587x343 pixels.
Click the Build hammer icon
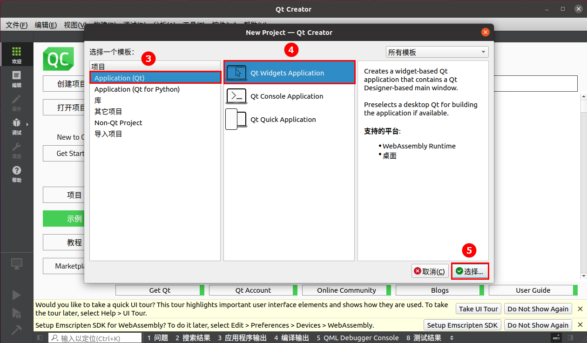pos(16,330)
